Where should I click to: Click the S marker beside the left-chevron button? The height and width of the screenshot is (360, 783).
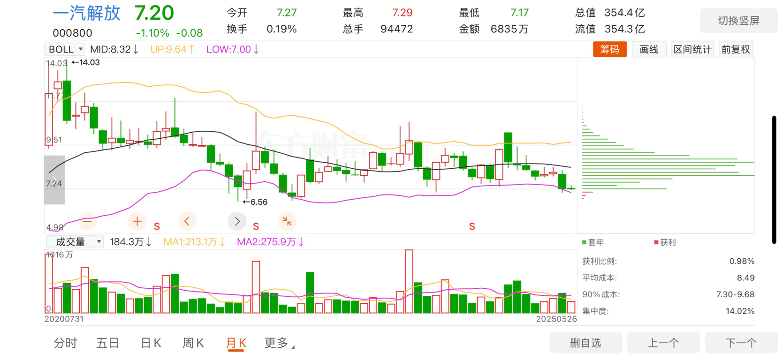click(x=157, y=226)
